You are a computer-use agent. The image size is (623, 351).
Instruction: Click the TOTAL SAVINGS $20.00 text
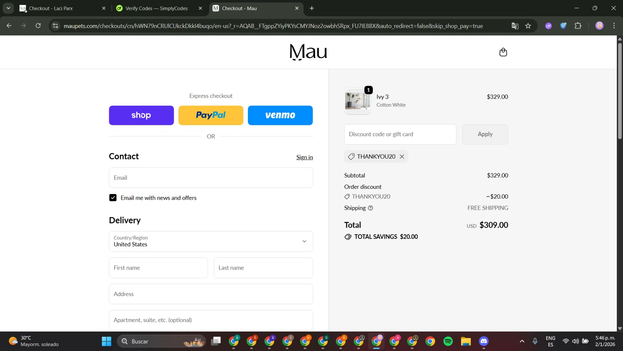coord(386,237)
